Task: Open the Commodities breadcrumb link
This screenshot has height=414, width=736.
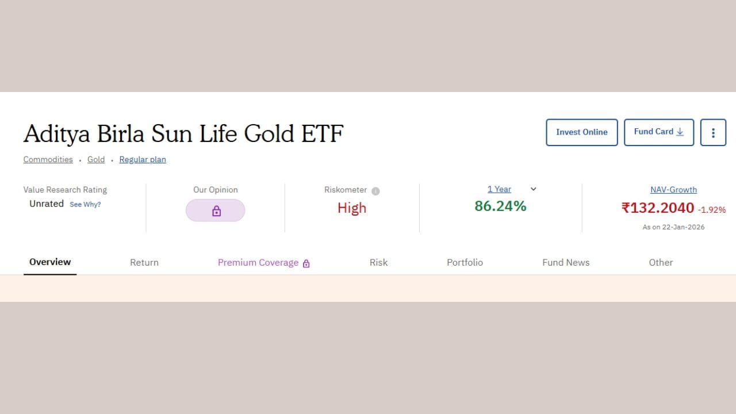Action: click(x=48, y=159)
